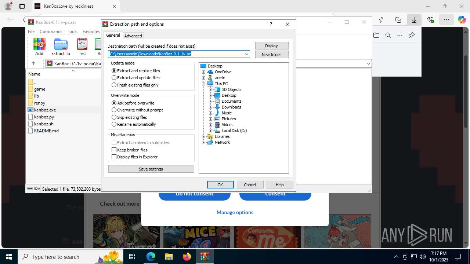Screen dimensions: 470x264
Task: Switch to the General tab
Action: pos(113,36)
